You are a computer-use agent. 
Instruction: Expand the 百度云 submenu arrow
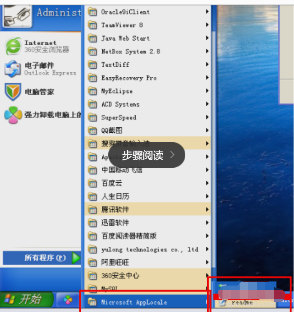[x=208, y=183]
